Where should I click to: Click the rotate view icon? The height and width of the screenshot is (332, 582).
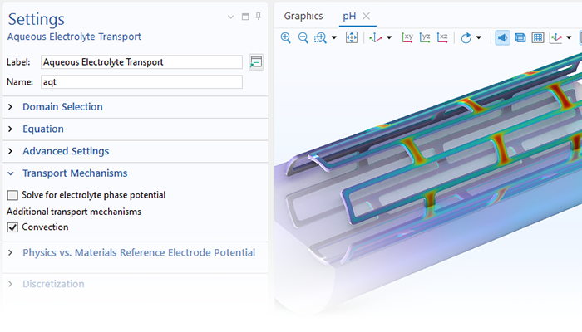tap(466, 37)
